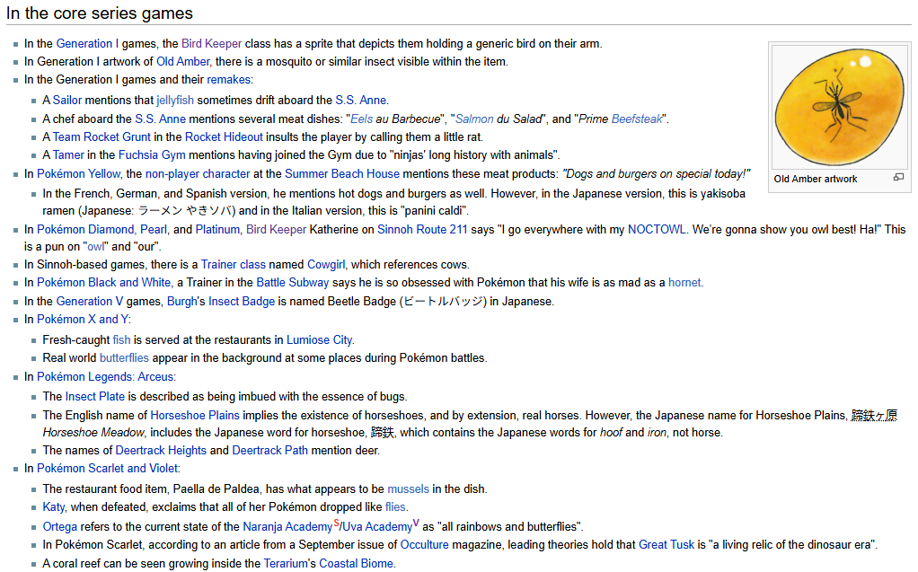The height and width of the screenshot is (572, 918).
Task: Open the Coastal Biome link
Action: pyautogui.click(x=356, y=564)
